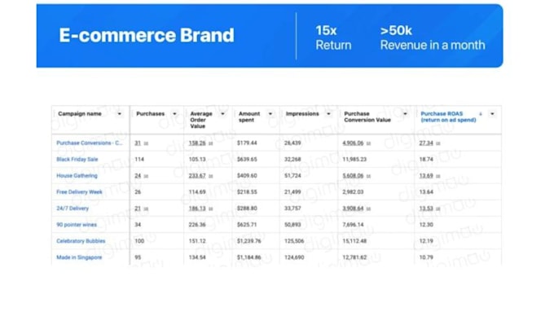Click the 15x Return banner text
Image resolution: width=554 pixels, height=312 pixels.
pyautogui.click(x=333, y=37)
